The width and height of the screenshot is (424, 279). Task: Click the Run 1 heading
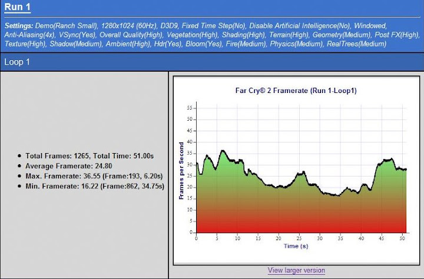pyautogui.click(x=17, y=6)
